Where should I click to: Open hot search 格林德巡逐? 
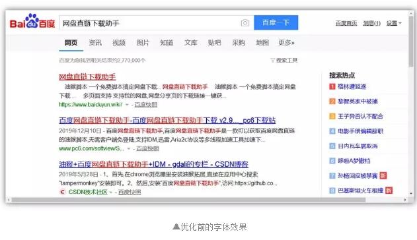352,86
